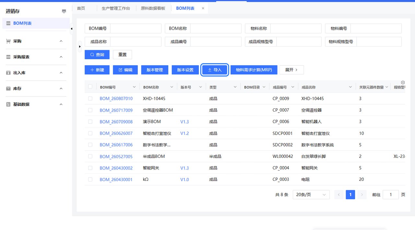Select the checkbox for BOM_260807010
This screenshot has width=415, height=230.
(90, 98)
